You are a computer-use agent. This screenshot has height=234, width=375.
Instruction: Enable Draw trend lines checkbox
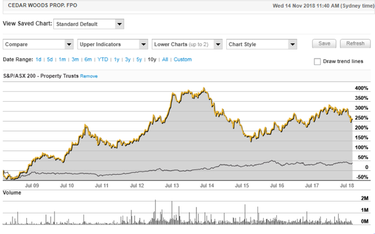tap(317, 62)
